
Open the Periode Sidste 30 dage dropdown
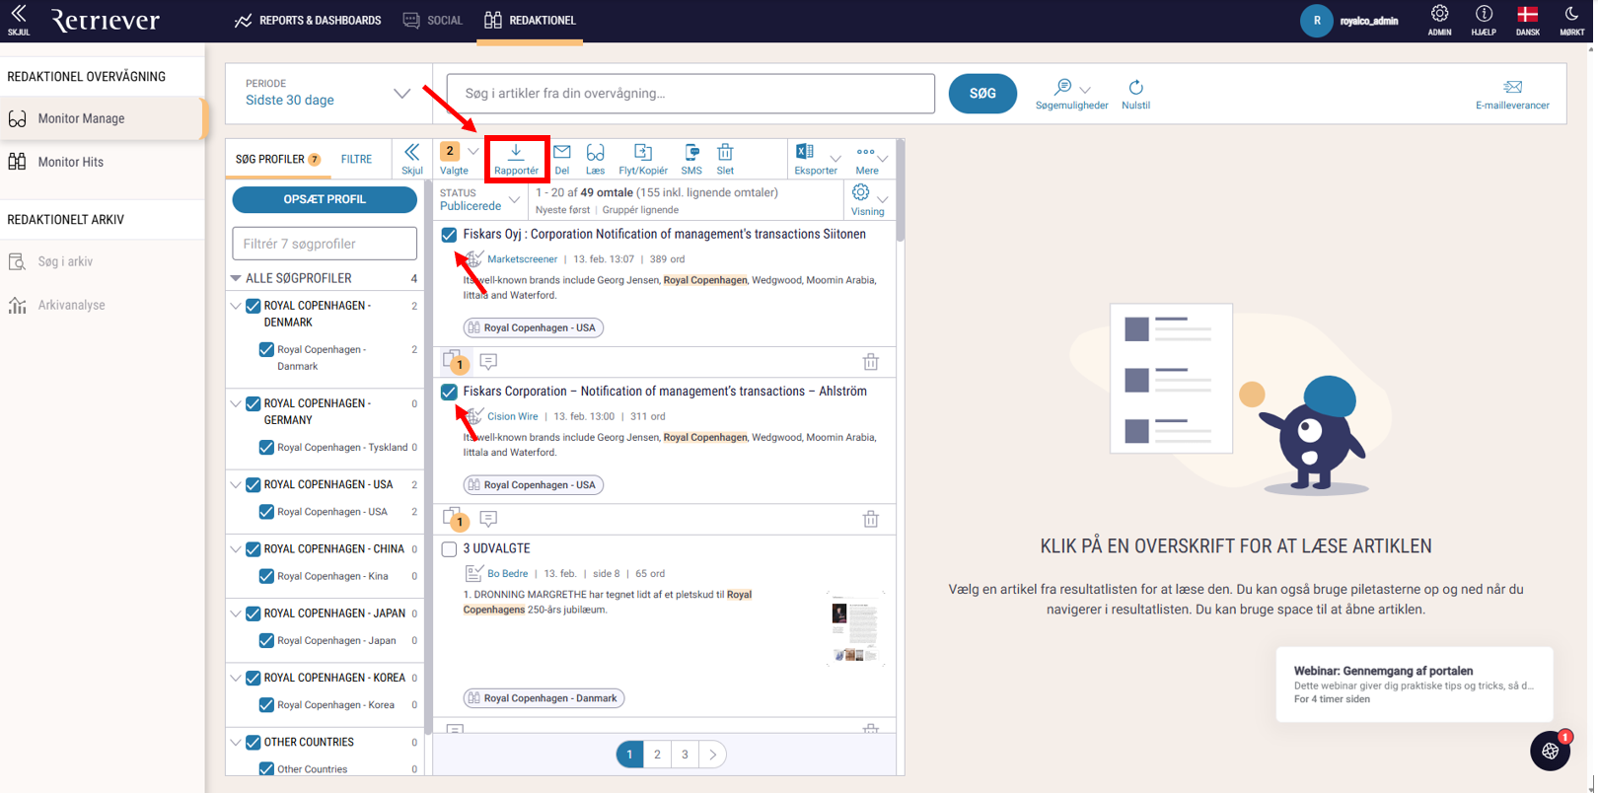coord(327,93)
